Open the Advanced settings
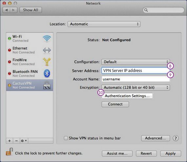 [156, 138]
